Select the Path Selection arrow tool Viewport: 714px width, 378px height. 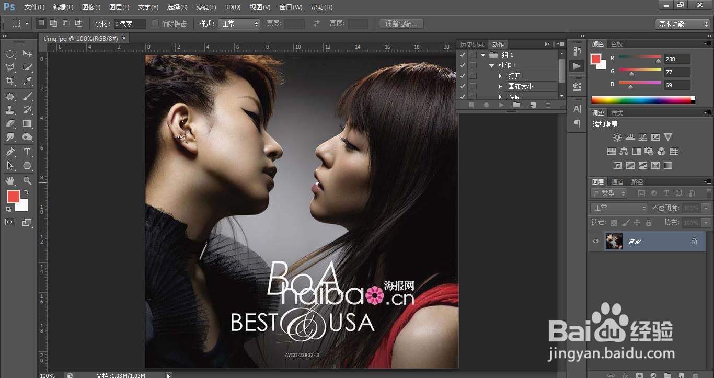coord(10,166)
